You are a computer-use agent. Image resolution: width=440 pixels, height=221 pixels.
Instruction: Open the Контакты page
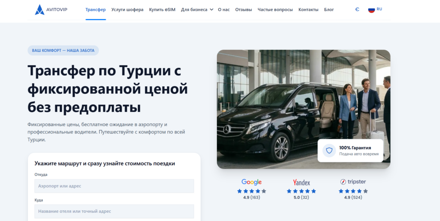click(309, 9)
